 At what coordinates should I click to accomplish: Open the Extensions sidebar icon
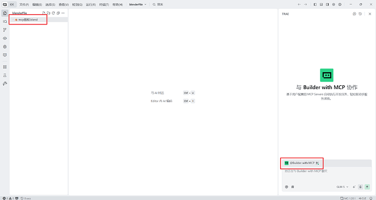click(5, 67)
